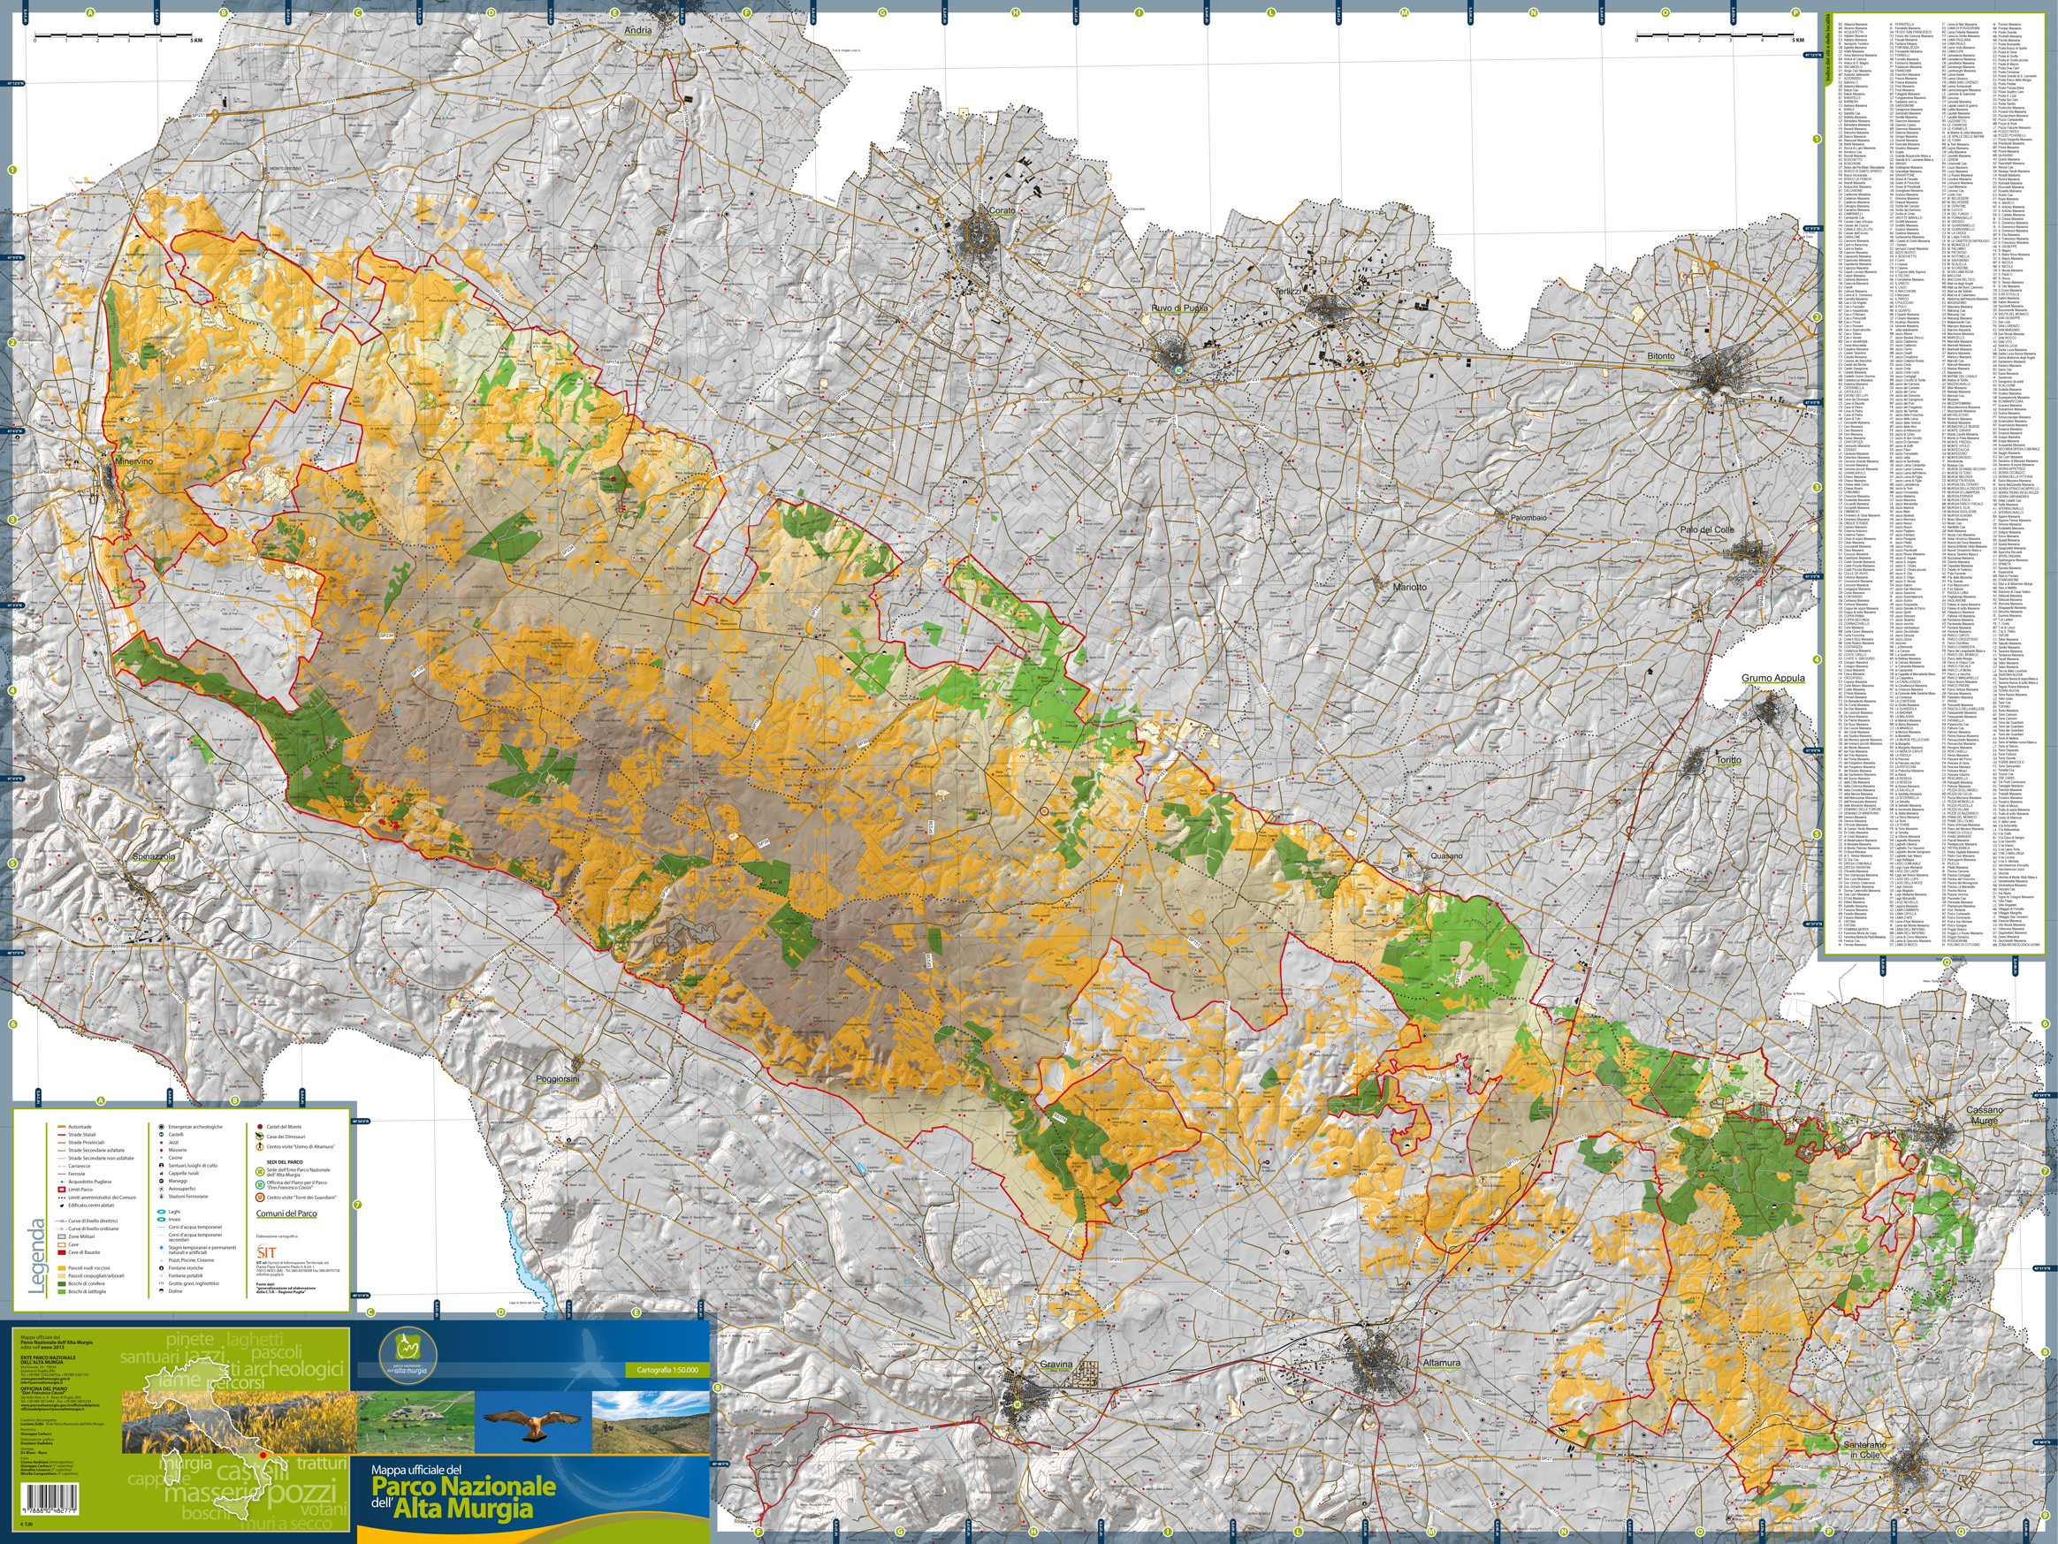Click the Toritto town label
Viewport: 2058px width, 1544px height.
point(1728,760)
